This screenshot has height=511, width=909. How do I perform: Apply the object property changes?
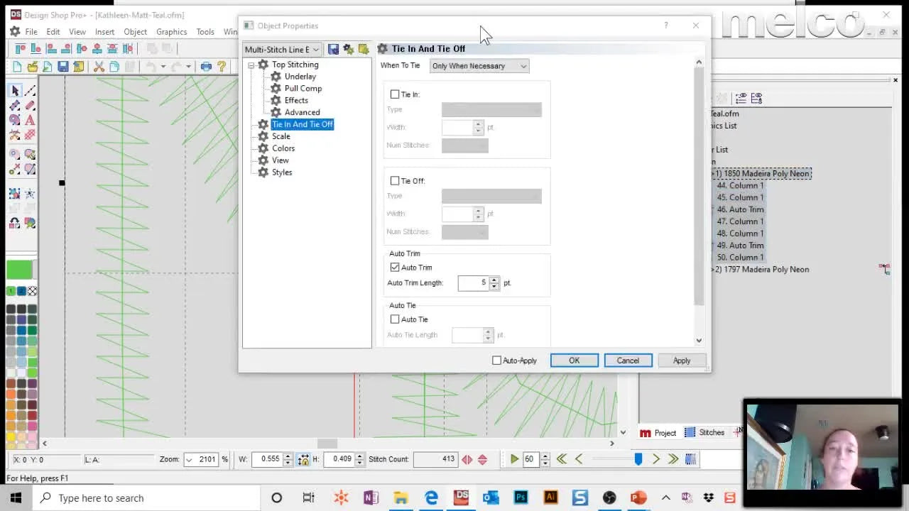pyautogui.click(x=681, y=360)
